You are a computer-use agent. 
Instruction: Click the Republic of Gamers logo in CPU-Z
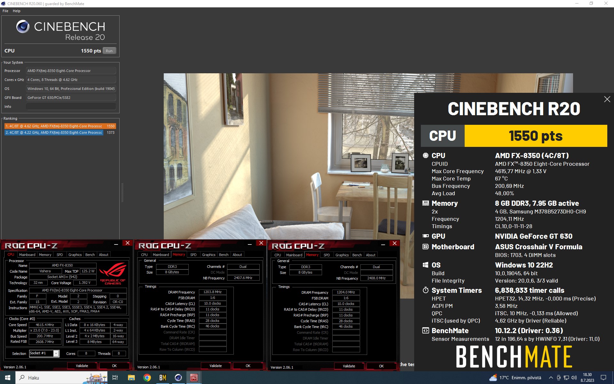(113, 274)
